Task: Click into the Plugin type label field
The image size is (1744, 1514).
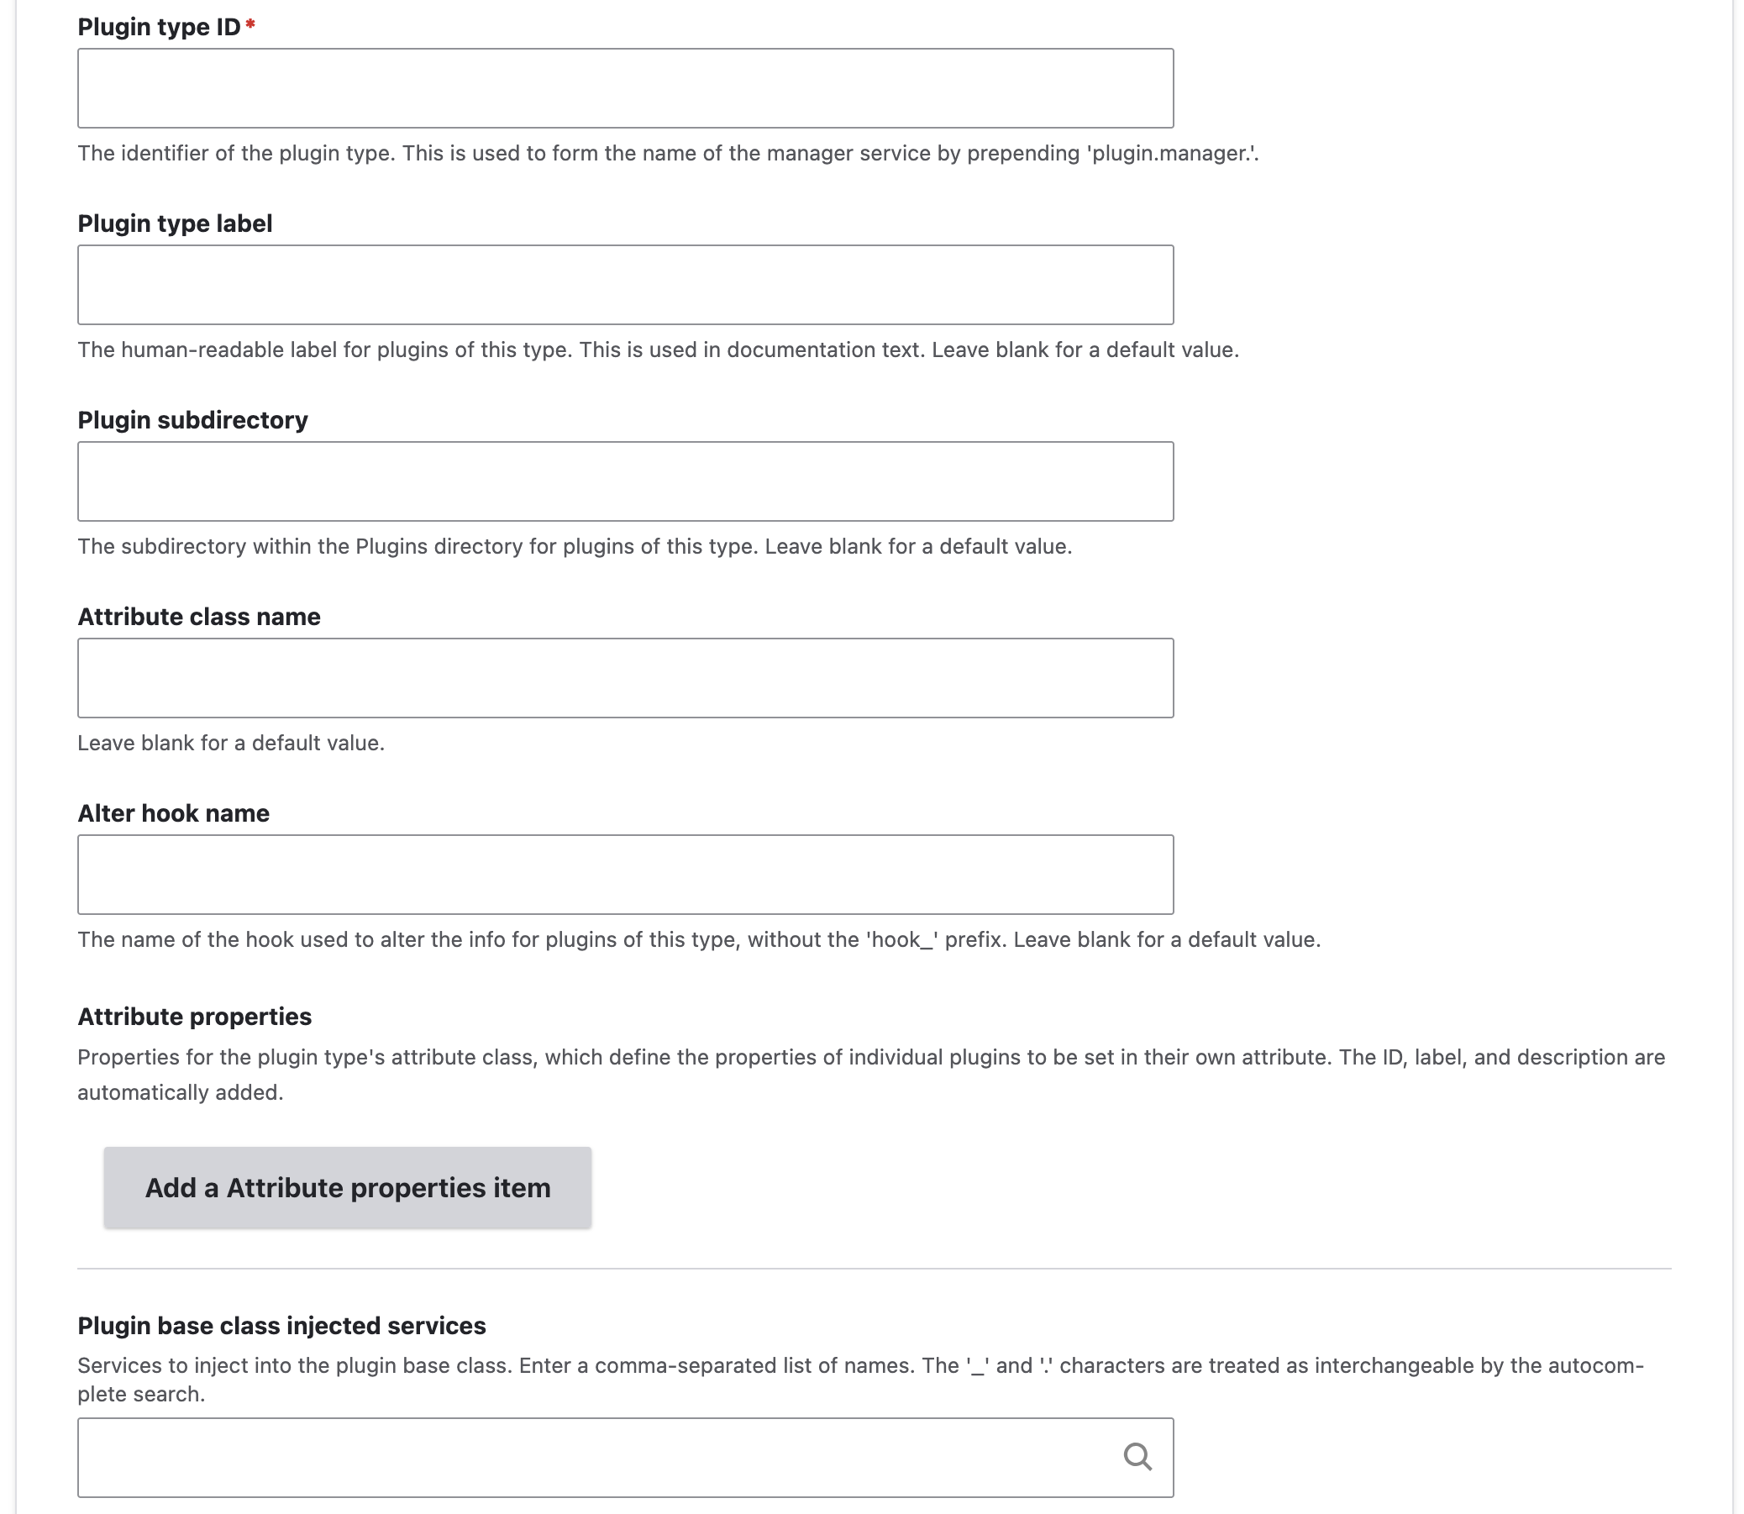Action: click(x=625, y=285)
